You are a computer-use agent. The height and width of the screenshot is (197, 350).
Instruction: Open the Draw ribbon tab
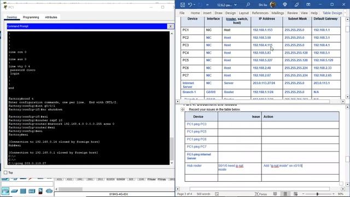pos(218,13)
